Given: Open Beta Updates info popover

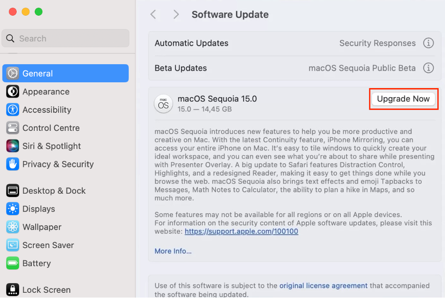Looking at the screenshot, I should pos(428,68).
